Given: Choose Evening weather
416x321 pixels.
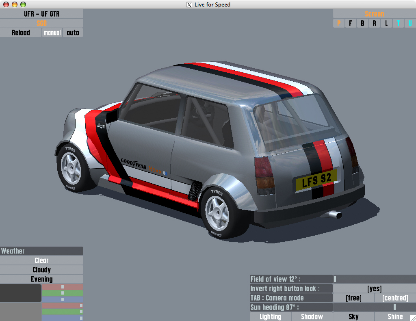Looking at the screenshot, I should (41, 279).
